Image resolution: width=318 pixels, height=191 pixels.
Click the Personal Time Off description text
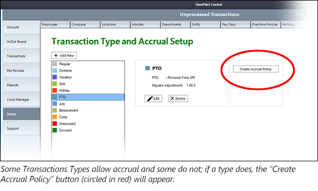[181, 77]
